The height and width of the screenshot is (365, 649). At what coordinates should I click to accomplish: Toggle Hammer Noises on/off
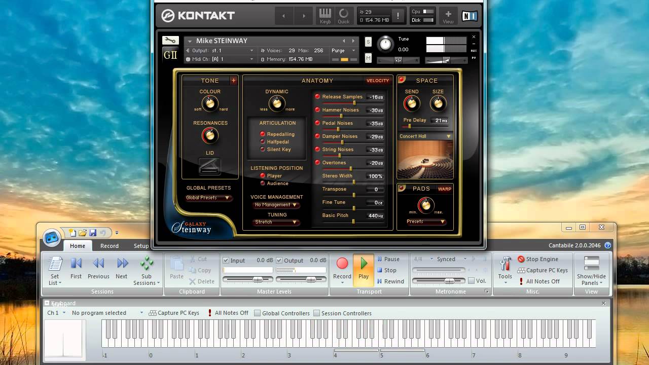318,110
